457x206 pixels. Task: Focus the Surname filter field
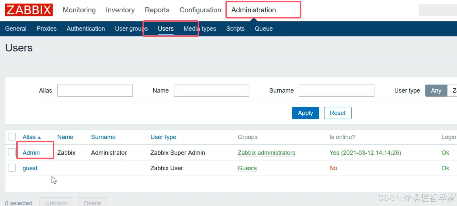(x=337, y=91)
